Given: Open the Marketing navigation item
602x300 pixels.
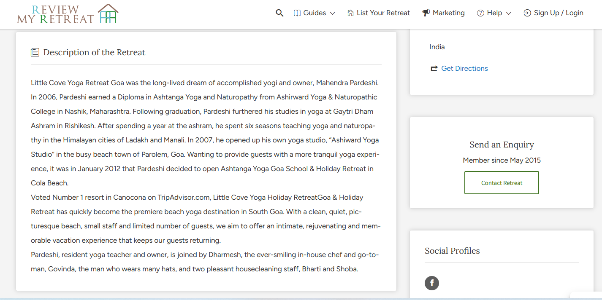Looking at the screenshot, I should click(448, 13).
